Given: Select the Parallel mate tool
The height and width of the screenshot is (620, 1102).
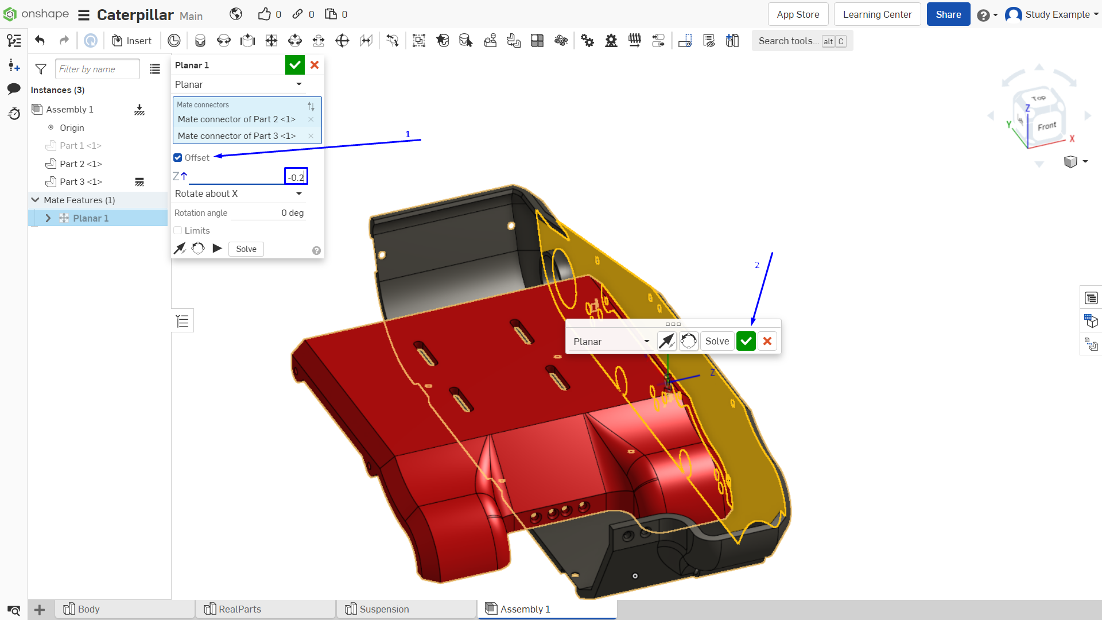Looking at the screenshot, I should 366,41.
